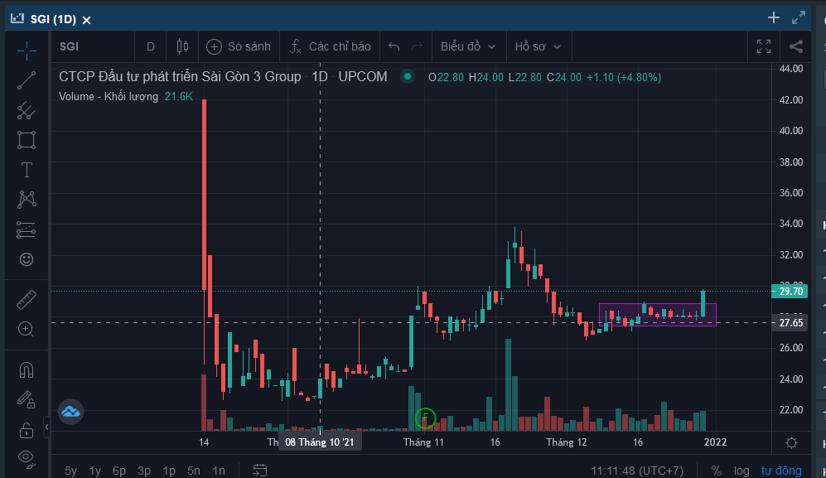Image resolution: width=826 pixels, height=478 pixels.
Task: Open the emoji icons tool
Action: [27, 259]
